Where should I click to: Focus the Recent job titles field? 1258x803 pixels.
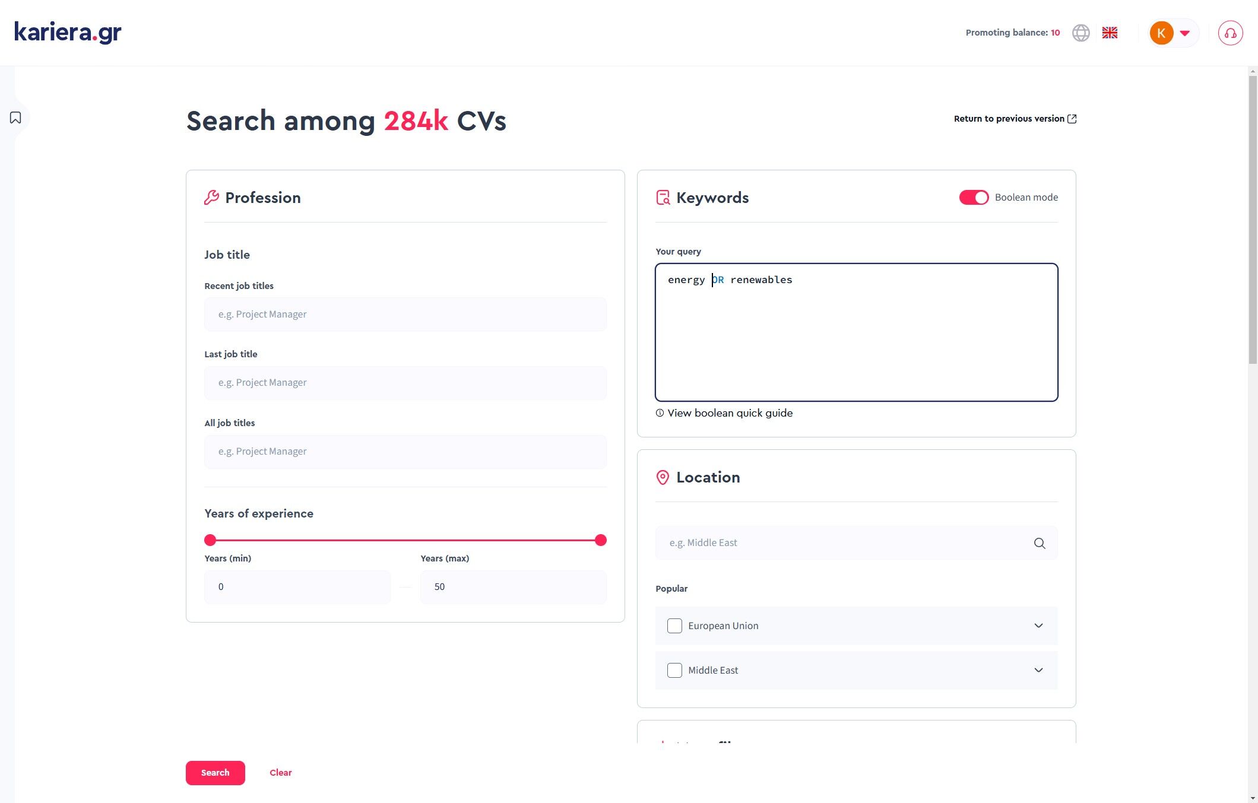pos(405,315)
